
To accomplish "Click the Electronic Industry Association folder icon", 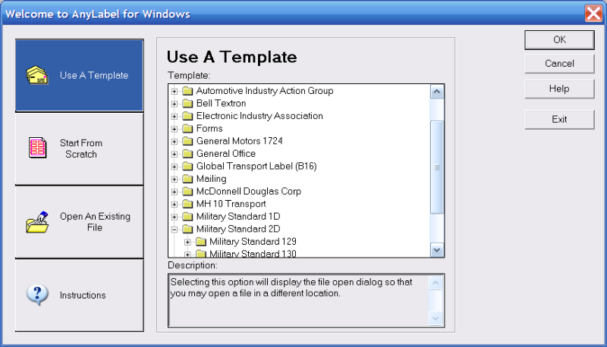I will coord(187,117).
